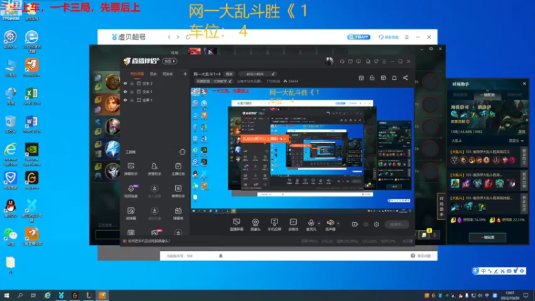Image resolution: width=535 pixels, height=301 pixels.
Task: Open the 虚拟形象 download tool
Action: pyautogui.click(x=154, y=213)
